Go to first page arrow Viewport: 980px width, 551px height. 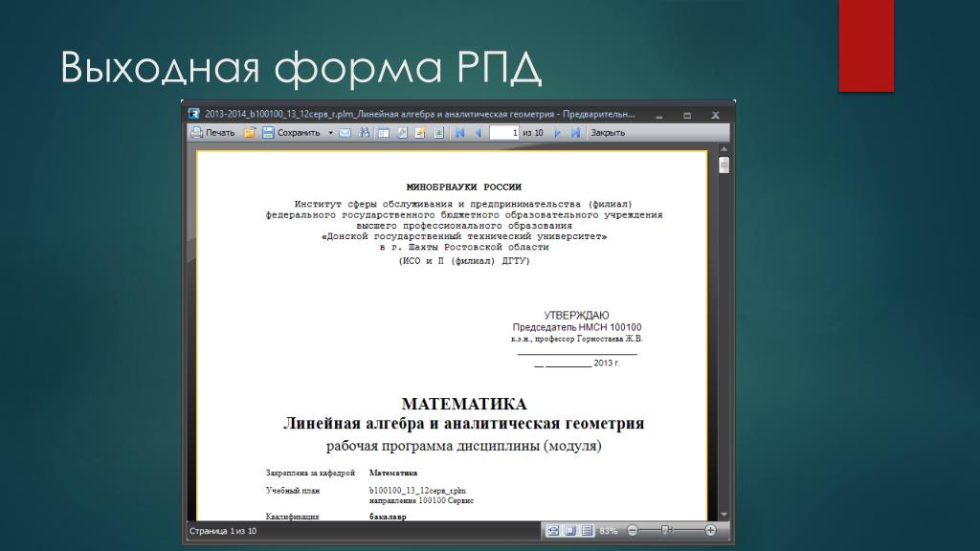(x=460, y=132)
